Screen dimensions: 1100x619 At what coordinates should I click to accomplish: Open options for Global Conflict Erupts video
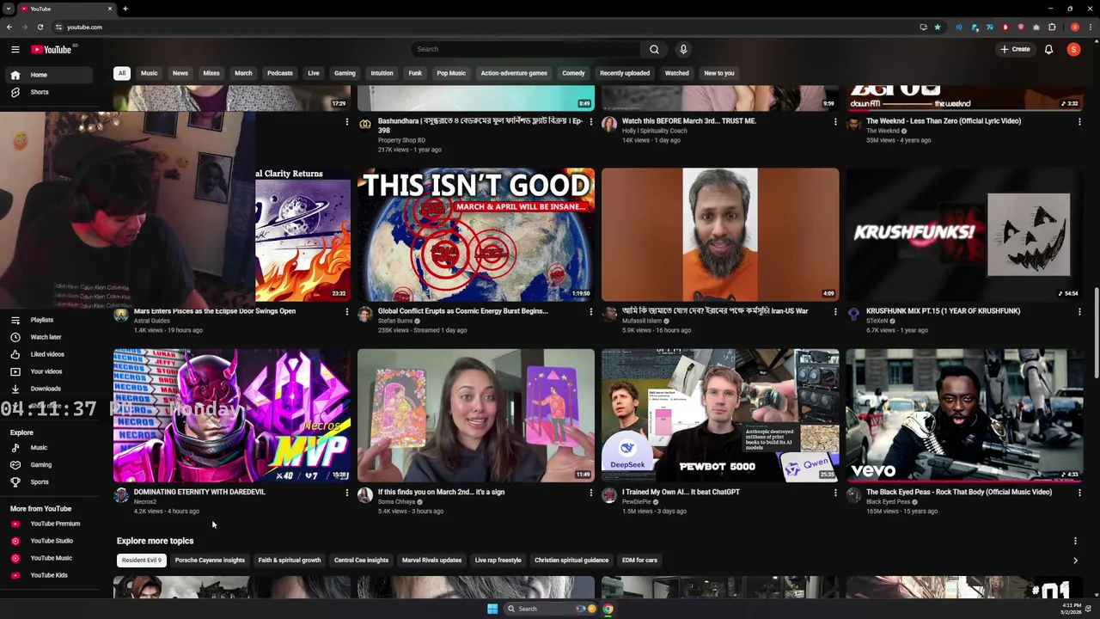pyautogui.click(x=590, y=311)
